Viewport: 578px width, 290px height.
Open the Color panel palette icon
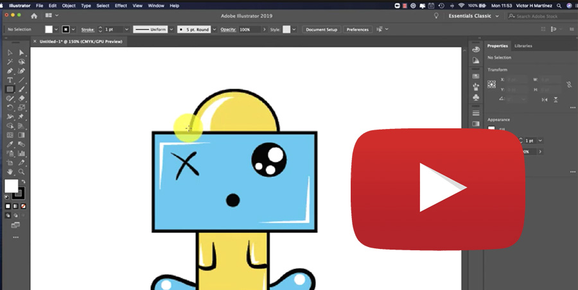pos(476,50)
